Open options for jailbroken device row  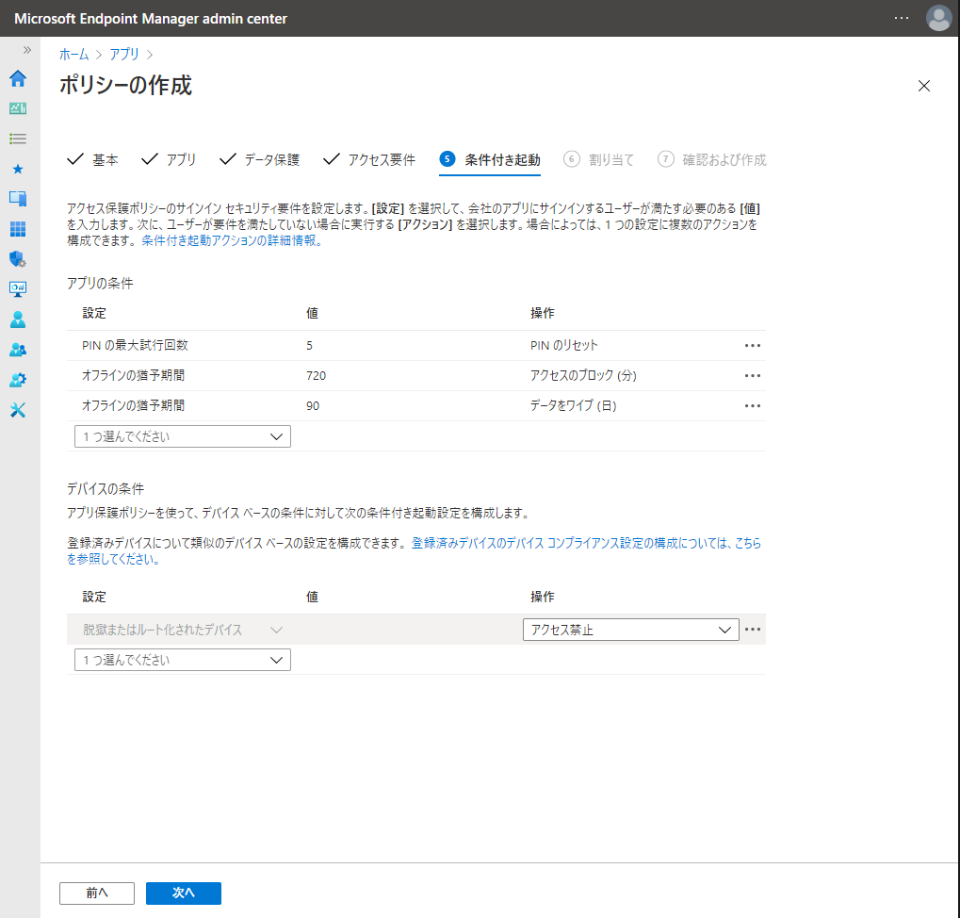coord(753,630)
